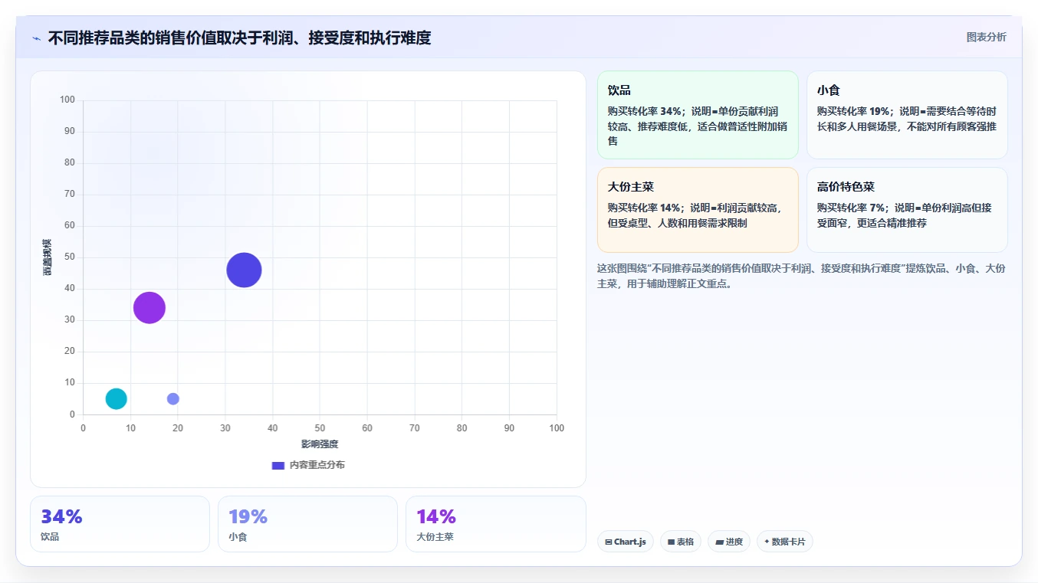1038x583 pixels.
Task: Click the teal bubble at 7
Action: tap(116, 398)
